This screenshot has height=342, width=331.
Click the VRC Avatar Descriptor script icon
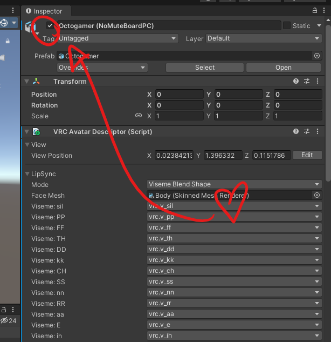click(x=36, y=132)
